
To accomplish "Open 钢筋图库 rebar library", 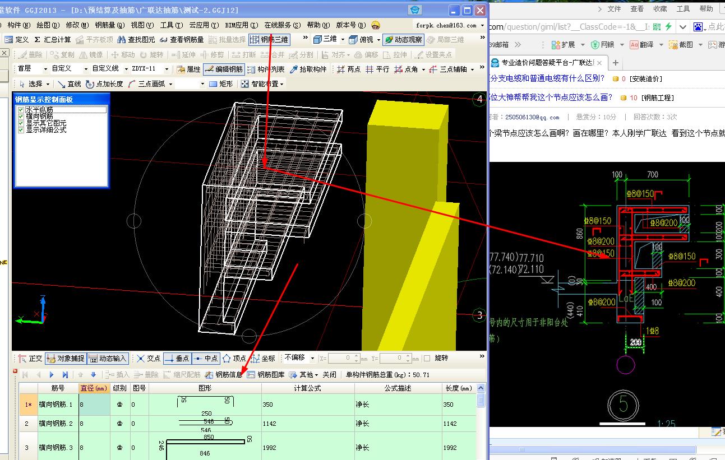I will tap(266, 375).
